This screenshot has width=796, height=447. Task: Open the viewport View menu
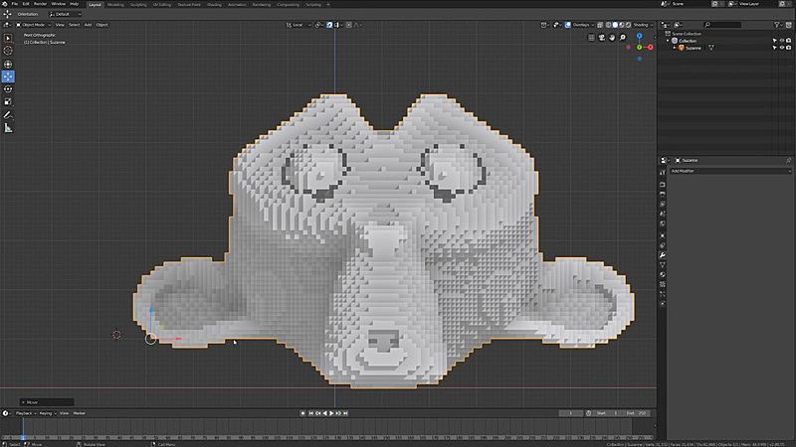click(60, 25)
